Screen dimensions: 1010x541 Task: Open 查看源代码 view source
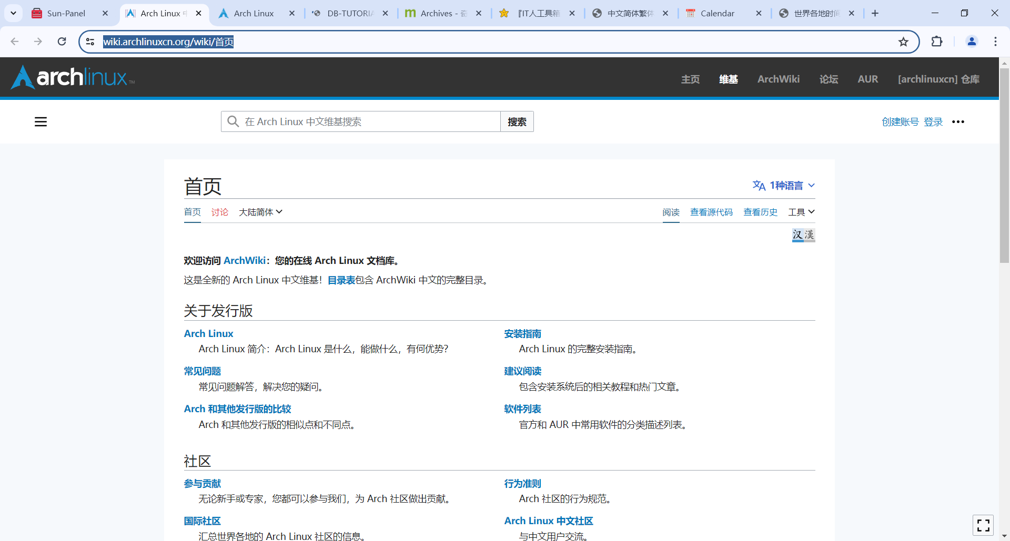coord(711,212)
